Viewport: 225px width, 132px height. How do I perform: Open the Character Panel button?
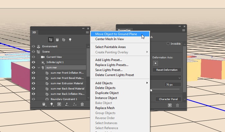point(169,99)
